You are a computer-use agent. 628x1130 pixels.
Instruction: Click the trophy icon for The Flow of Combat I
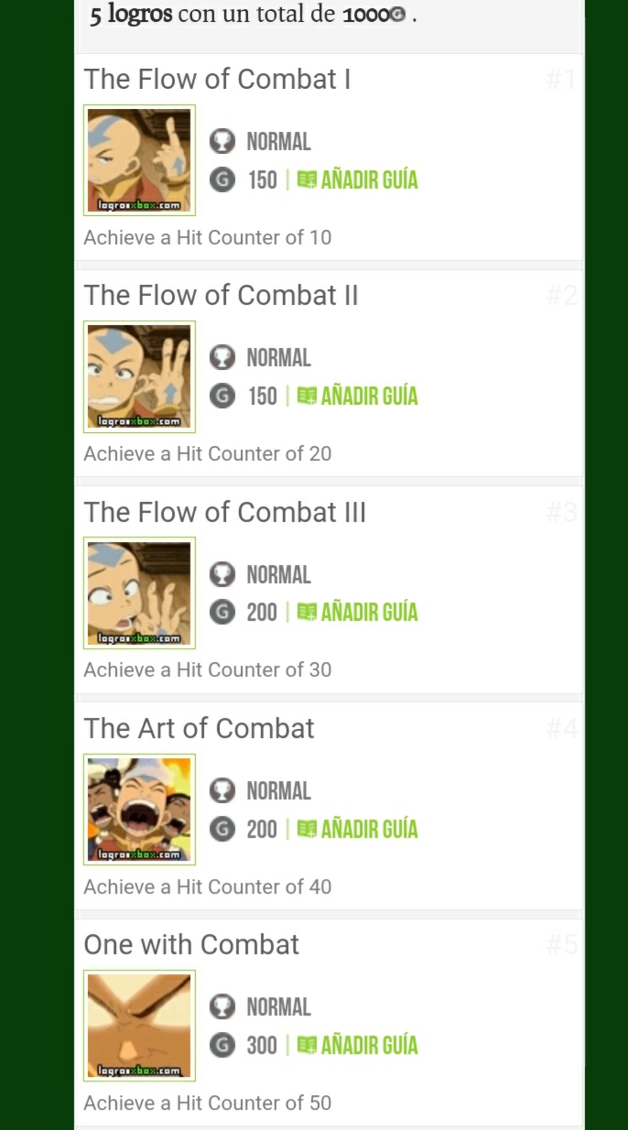click(x=222, y=142)
